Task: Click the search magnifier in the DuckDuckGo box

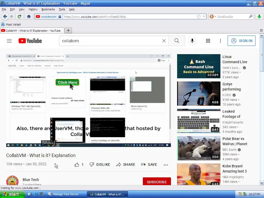Action: click(x=251, y=16)
